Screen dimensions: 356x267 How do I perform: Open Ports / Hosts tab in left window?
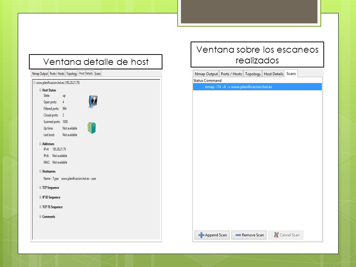tap(57, 73)
